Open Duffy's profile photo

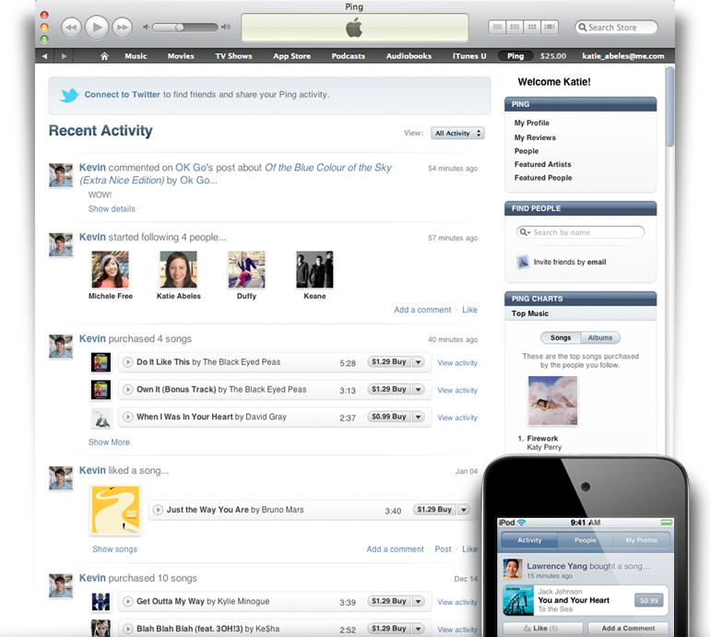[x=246, y=270]
